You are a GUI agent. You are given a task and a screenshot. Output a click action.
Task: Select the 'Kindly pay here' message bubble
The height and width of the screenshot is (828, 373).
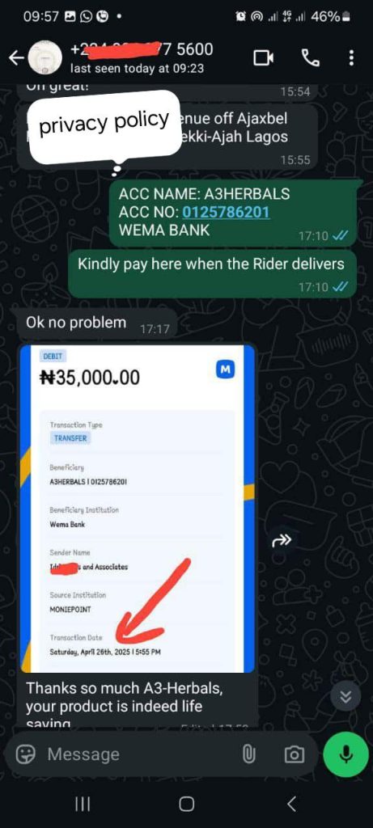click(x=212, y=274)
